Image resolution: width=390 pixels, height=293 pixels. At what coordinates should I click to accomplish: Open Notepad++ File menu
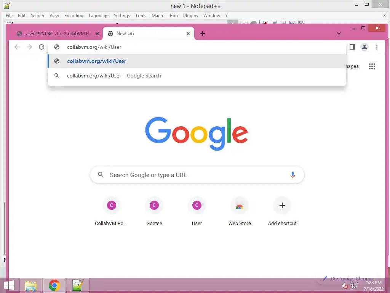coord(9,15)
